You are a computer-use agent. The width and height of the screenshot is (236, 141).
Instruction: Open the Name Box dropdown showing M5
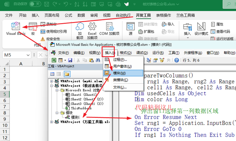[x=28, y=55]
